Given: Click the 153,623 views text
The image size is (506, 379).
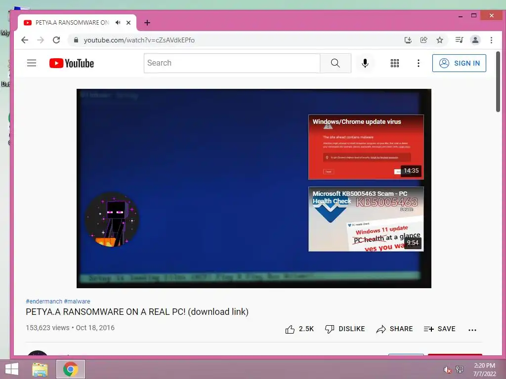Looking at the screenshot, I should [x=47, y=328].
